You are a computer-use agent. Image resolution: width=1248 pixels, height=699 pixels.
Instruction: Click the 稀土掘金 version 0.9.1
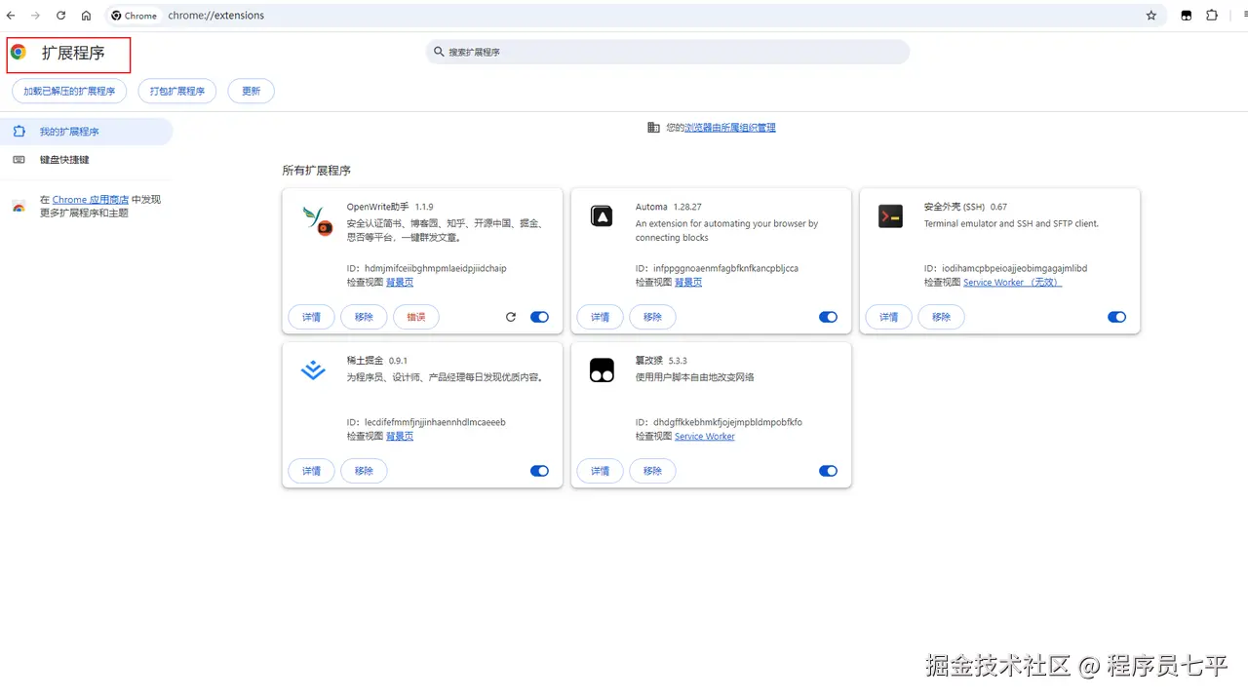398,361
